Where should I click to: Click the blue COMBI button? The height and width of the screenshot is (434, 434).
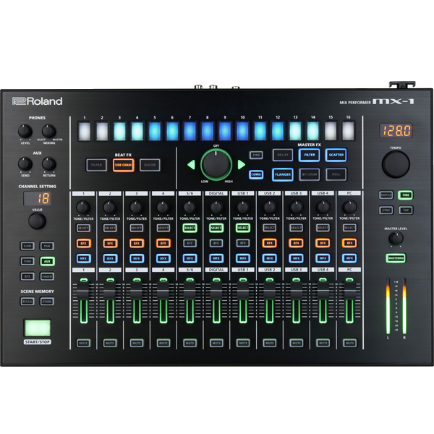(x=256, y=174)
